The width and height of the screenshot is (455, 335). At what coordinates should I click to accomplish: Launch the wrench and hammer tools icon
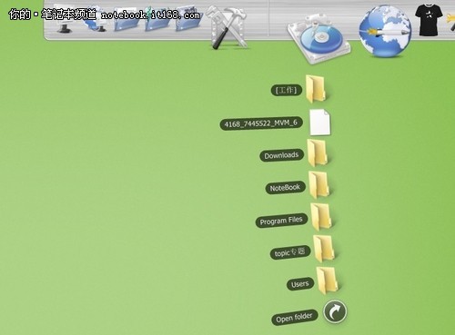pyautogui.click(x=228, y=27)
